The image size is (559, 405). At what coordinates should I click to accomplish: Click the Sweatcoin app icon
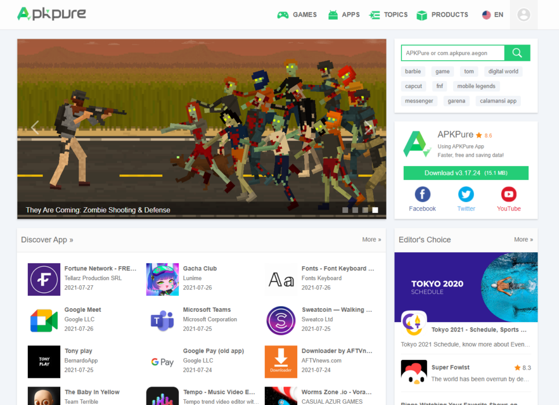point(281,321)
